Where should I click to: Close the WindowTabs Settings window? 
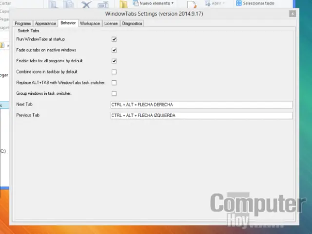[292, 14]
